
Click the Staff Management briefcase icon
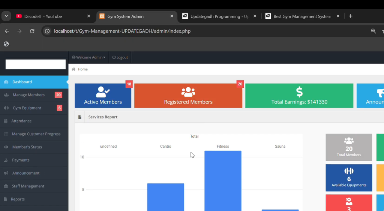click(6, 186)
